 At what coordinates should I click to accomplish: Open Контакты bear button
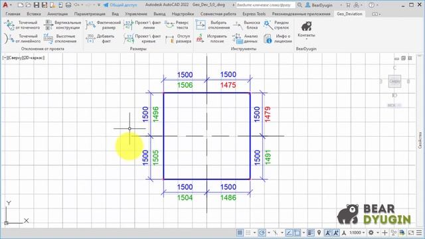pos(306,29)
